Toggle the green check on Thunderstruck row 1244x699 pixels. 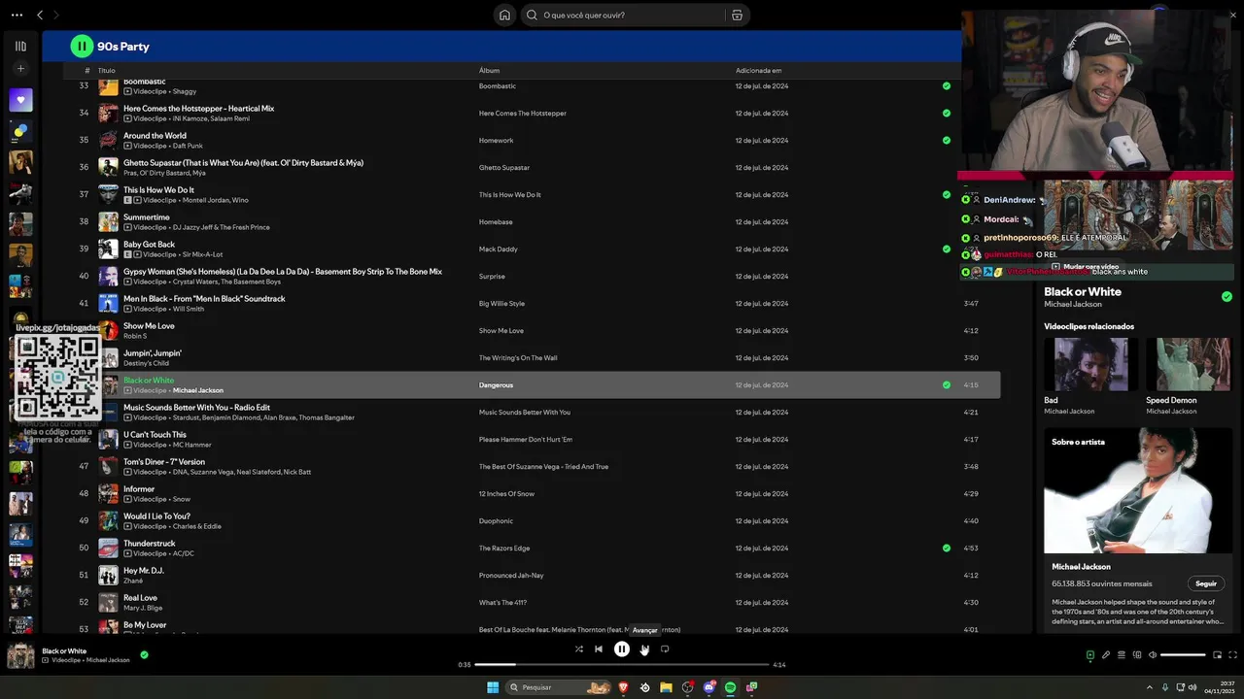coord(947,548)
